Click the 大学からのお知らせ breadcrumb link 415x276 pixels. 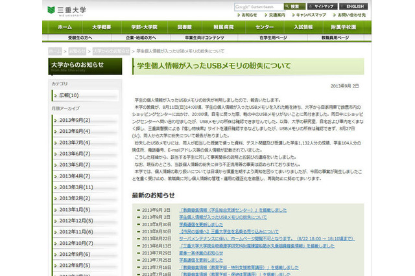coord(112,51)
